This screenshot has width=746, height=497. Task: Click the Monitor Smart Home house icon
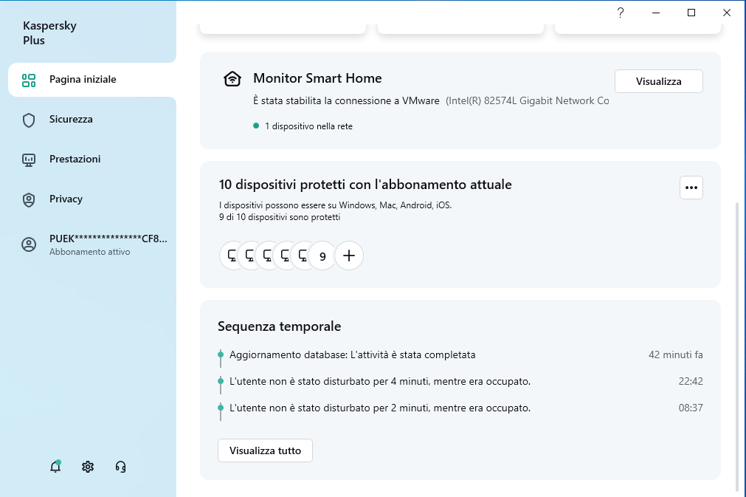pos(232,78)
